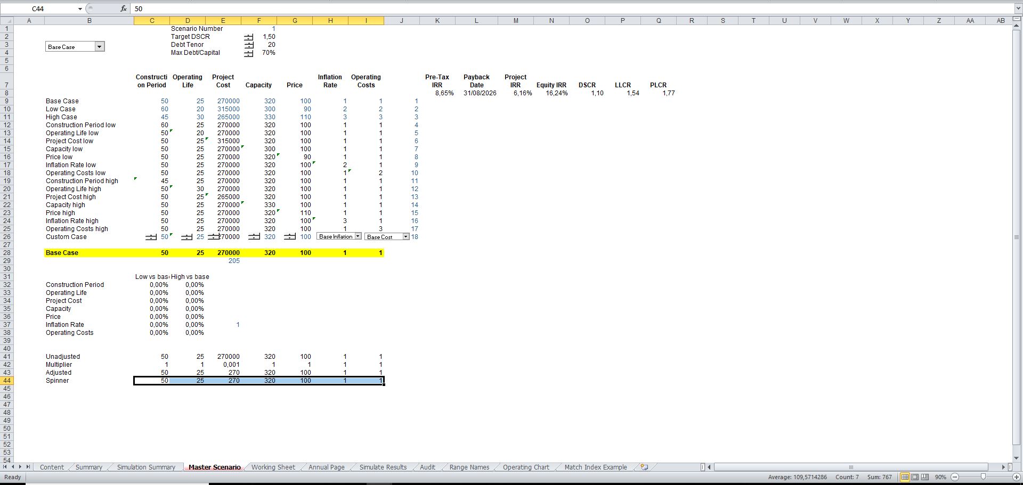Switch to the Simulation Summary sheet tab

coord(146,467)
